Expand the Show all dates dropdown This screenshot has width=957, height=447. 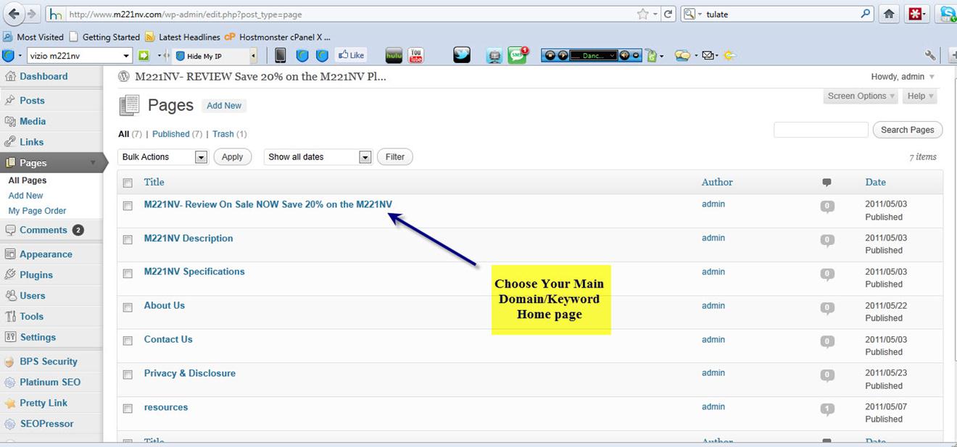click(319, 157)
